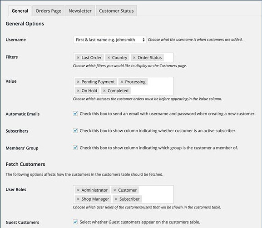Toggle the Subscribers column checkbox
The width and height of the screenshot is (262, 228).
pos(75,130)
